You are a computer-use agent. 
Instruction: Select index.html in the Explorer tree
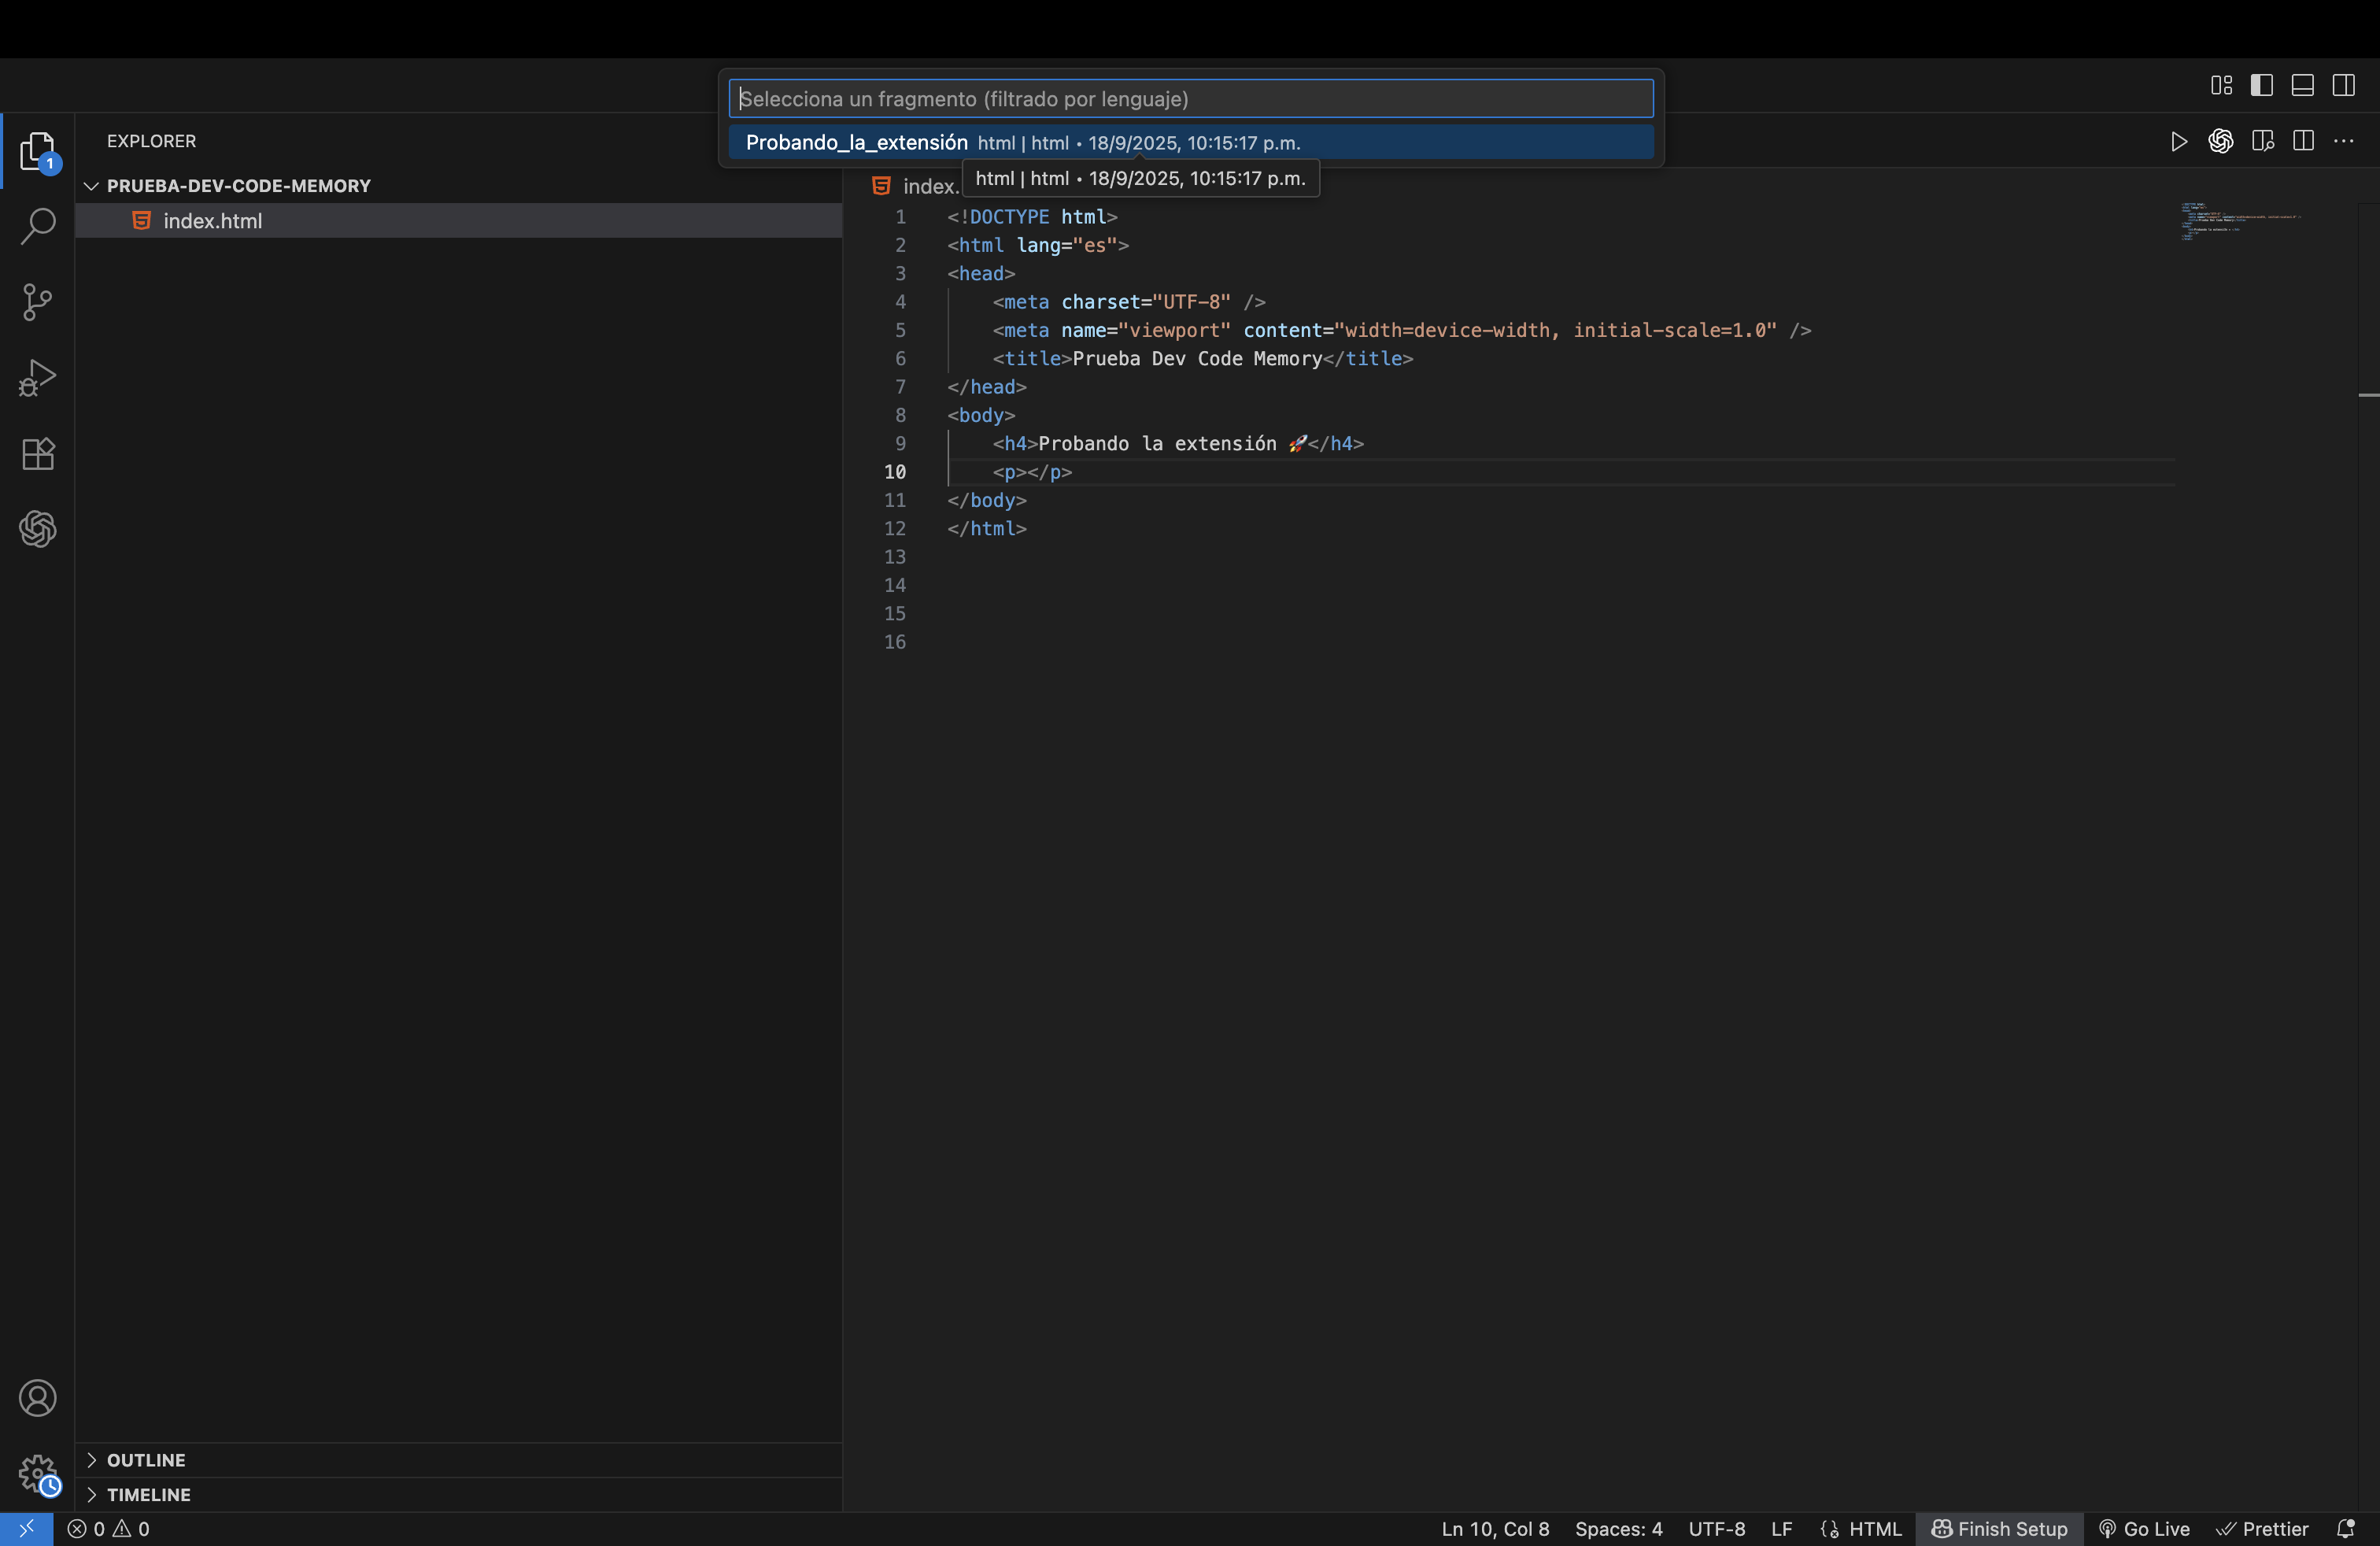459,221
